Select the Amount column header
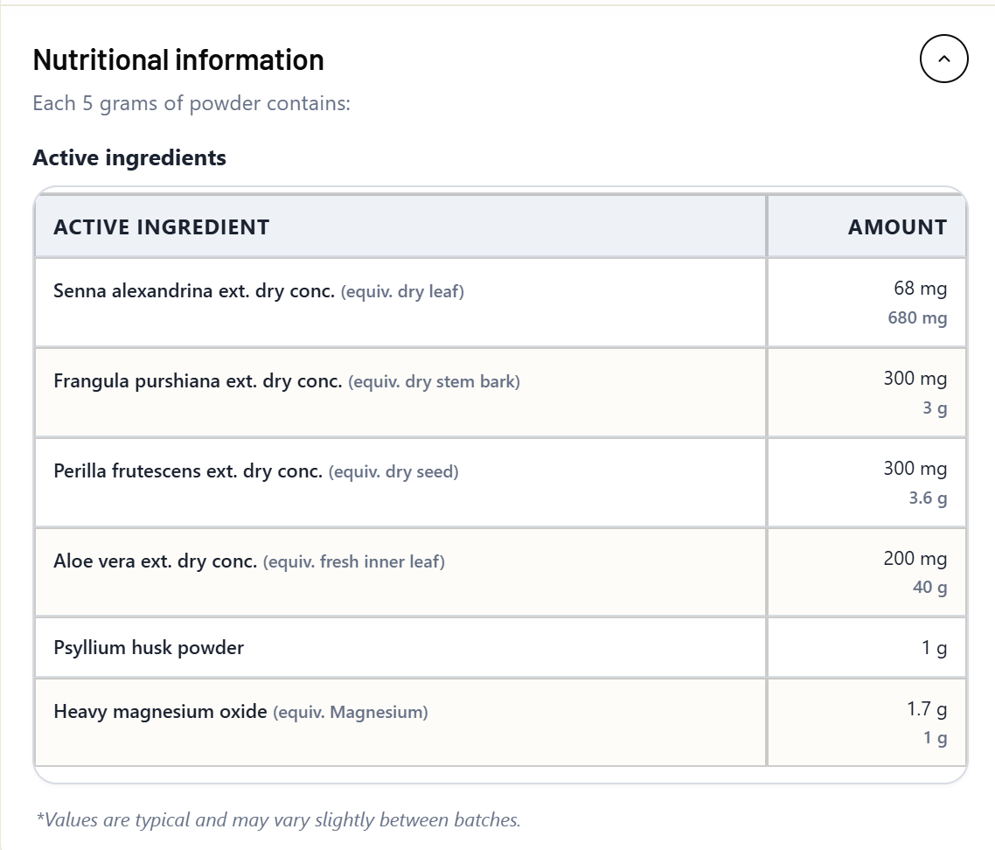This screenshot has height=850, width=995. tap(897, 226)
